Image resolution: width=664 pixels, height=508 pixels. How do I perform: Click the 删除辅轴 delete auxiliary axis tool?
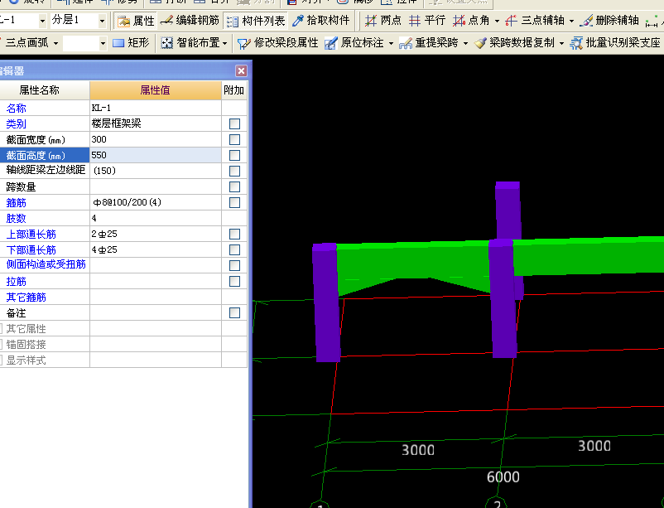610,21
